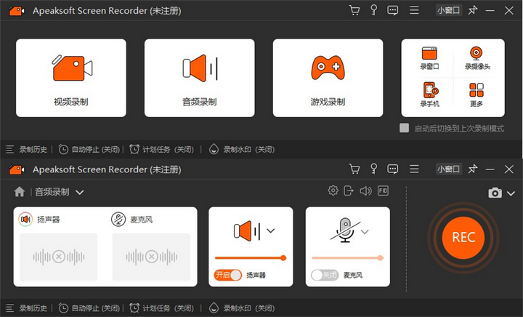Open 计划任务 (关闭) in the top window

tap(162, 150)
